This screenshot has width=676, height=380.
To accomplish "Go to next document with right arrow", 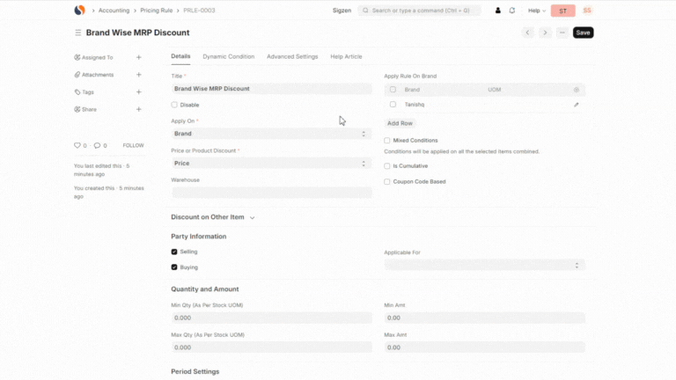I will click(545, 33).
